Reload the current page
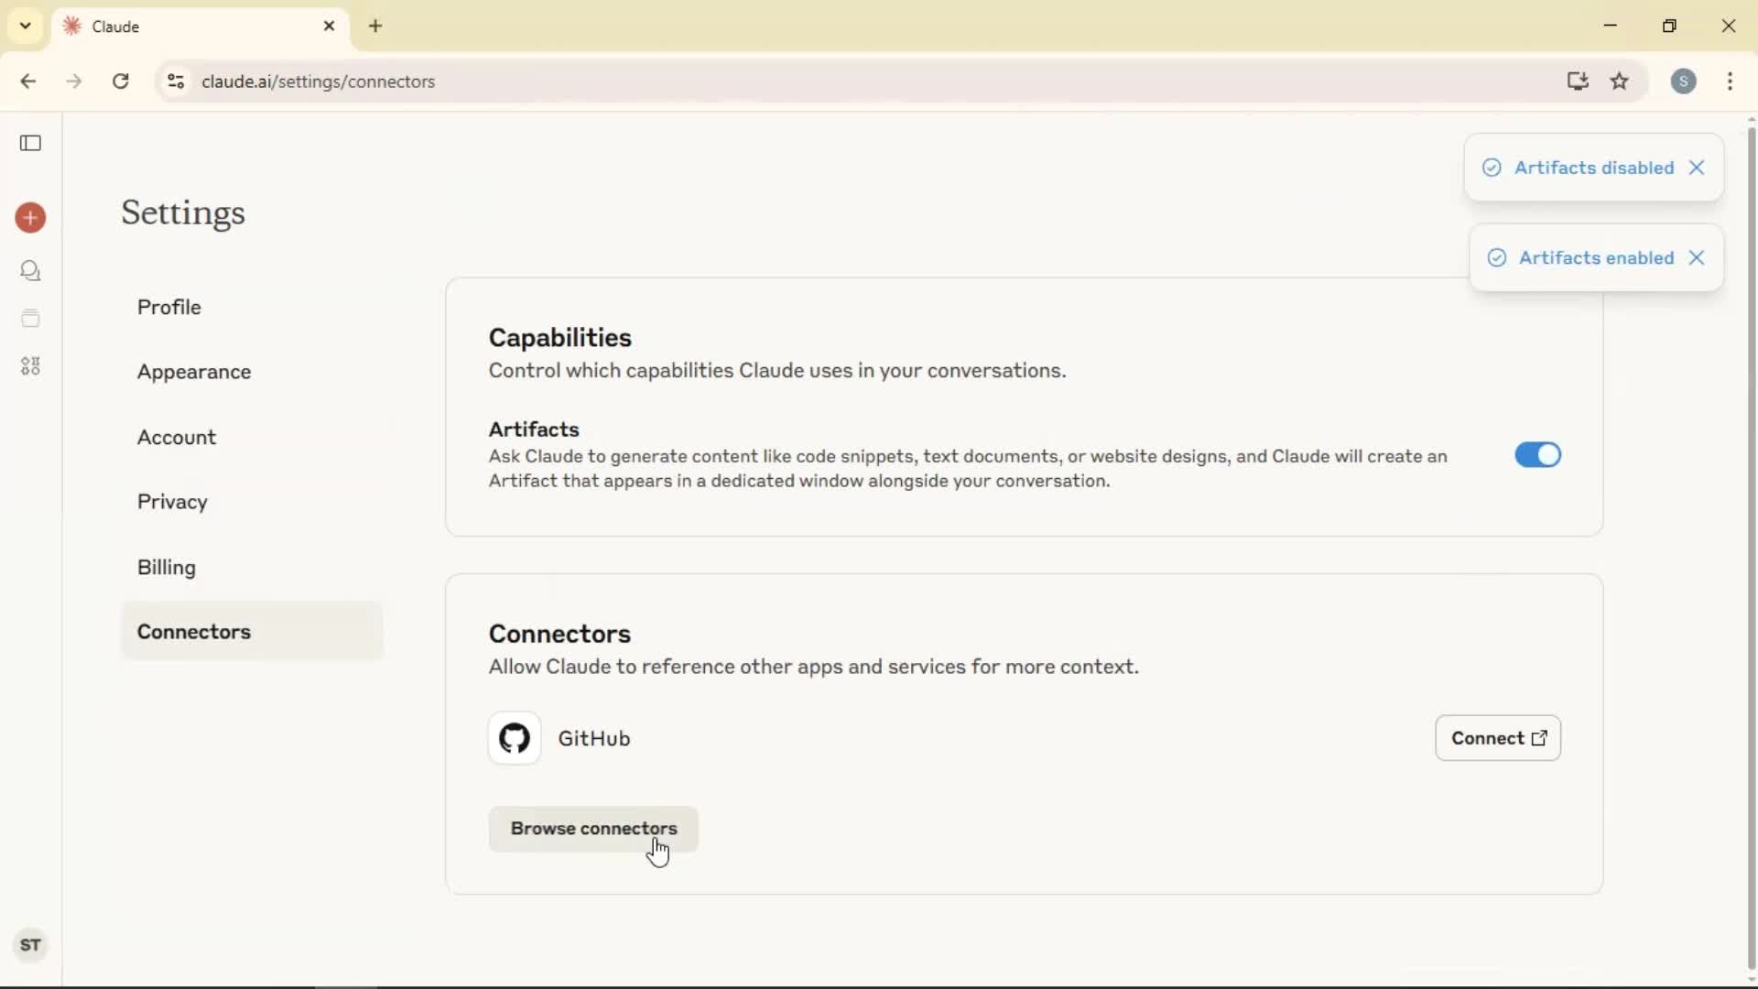1758x989 pixels. tap(121, 82)
